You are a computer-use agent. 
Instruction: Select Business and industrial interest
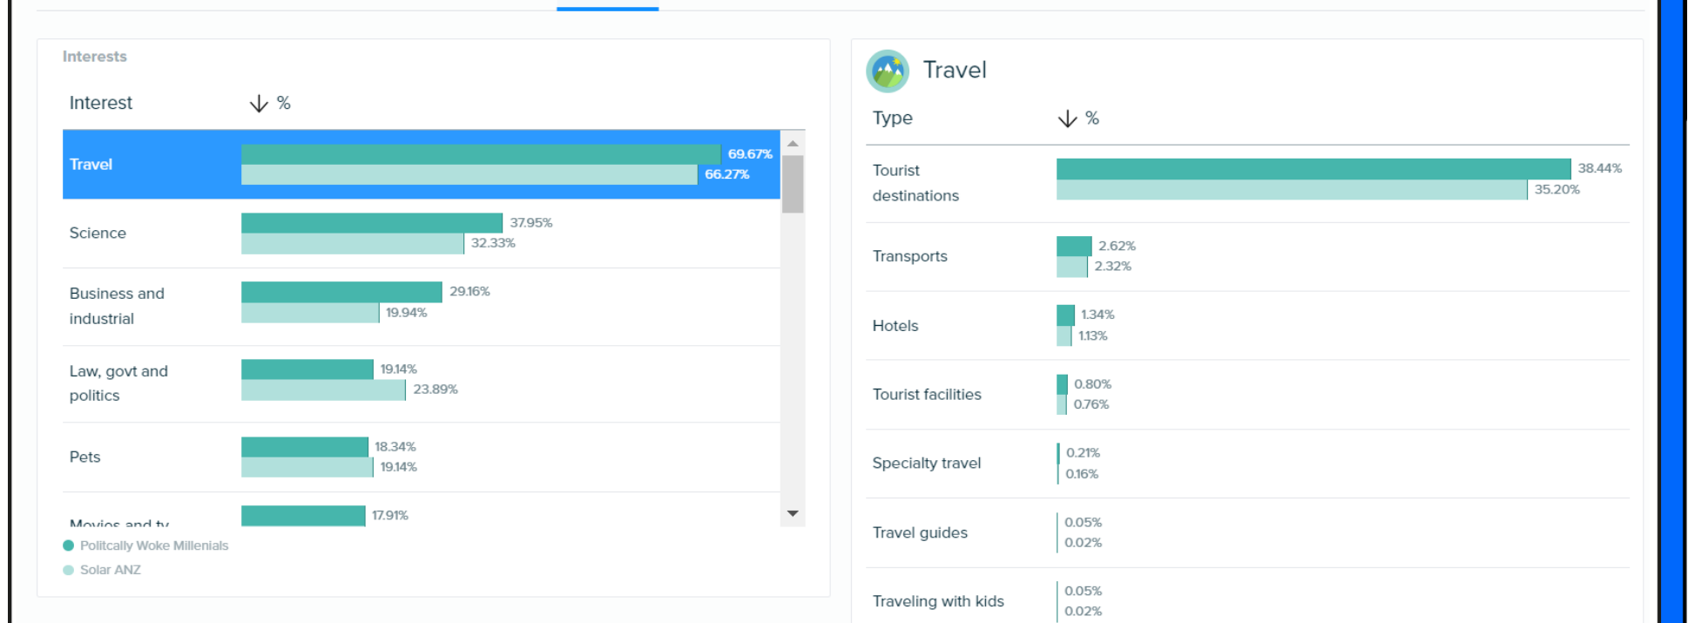click(117, 306)
